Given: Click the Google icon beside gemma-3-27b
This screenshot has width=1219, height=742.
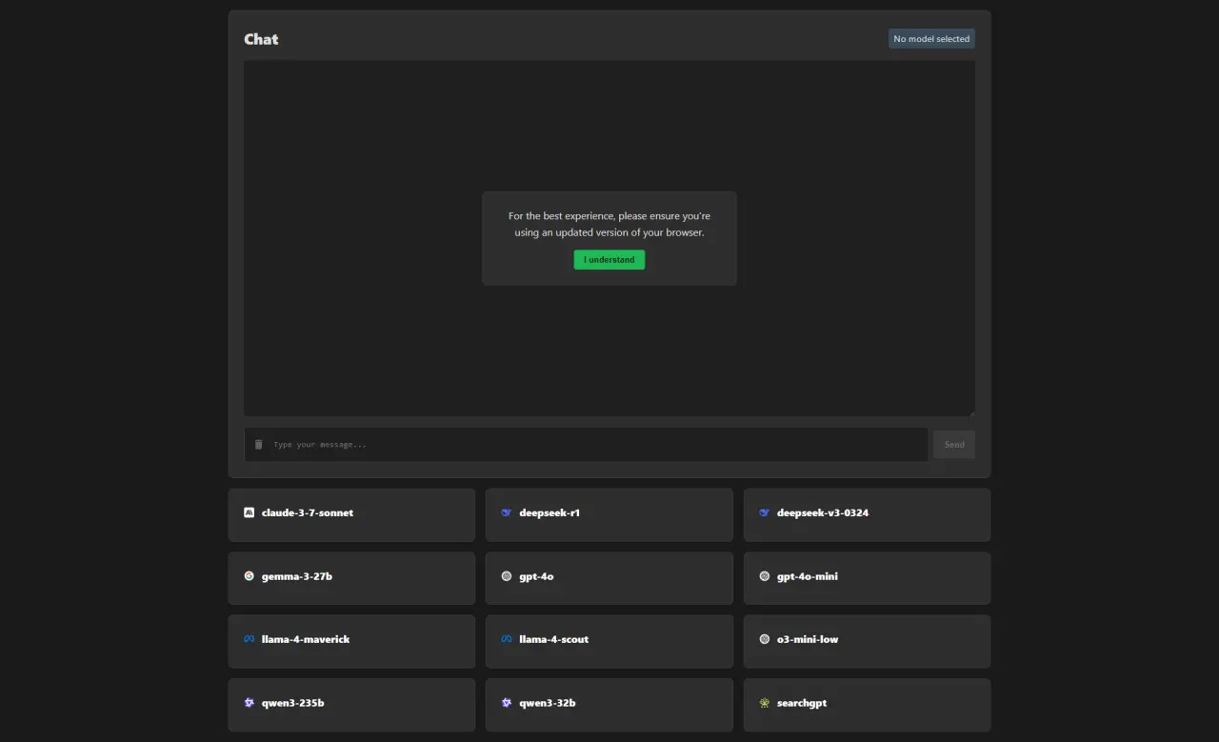Looking at the screenshot, I should 250,576.
